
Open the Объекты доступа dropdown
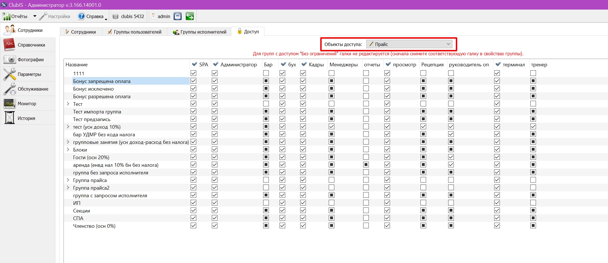[x=409, y=44]
